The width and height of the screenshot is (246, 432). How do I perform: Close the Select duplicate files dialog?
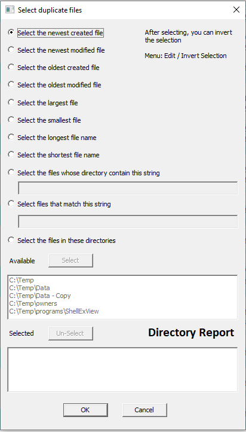click(x=236, y=10)
